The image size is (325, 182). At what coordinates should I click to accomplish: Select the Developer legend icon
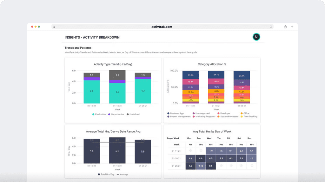tap(218, 113)
